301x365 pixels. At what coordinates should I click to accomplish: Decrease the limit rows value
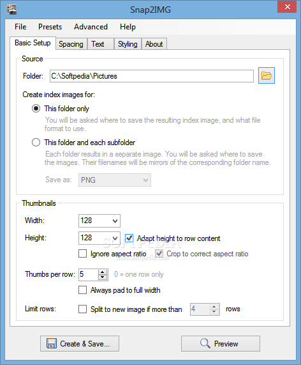(x=214, y=312)
